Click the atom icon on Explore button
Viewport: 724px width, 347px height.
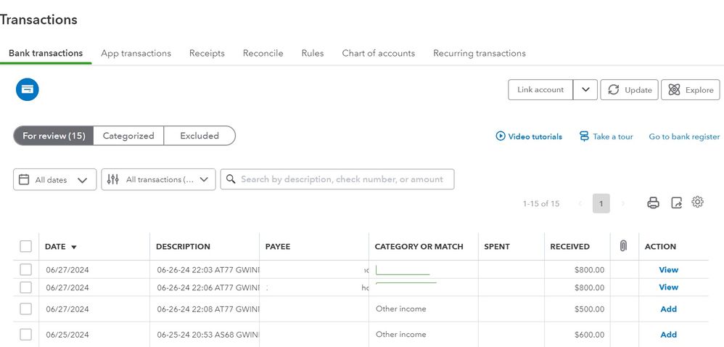[674, 89]
